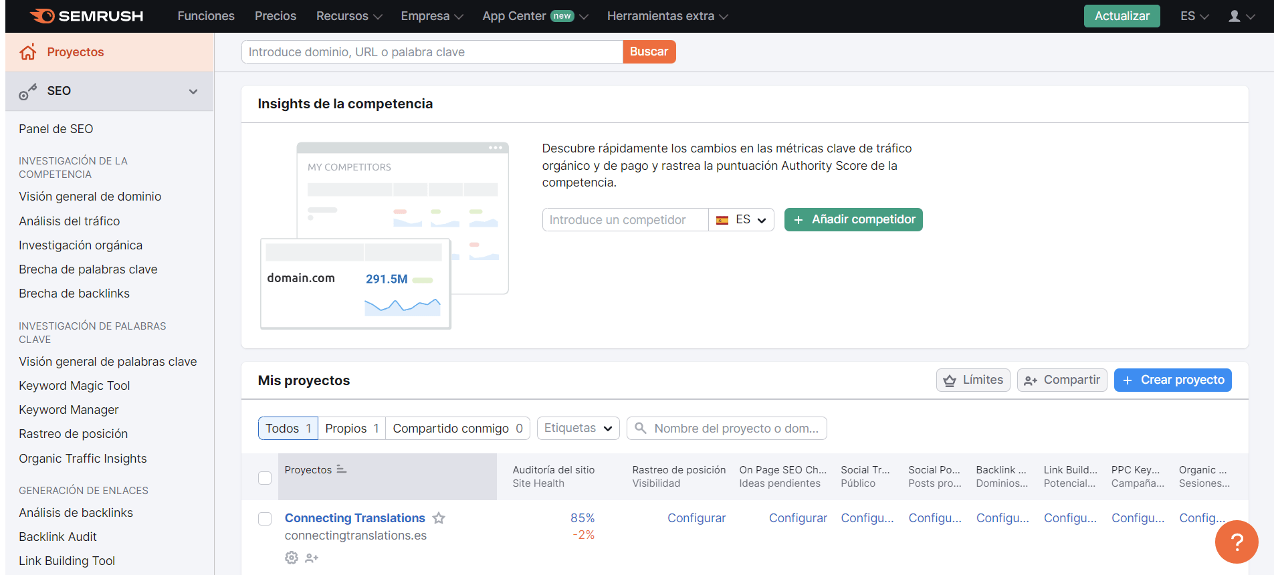The width and height of the screenshot is (1274, 575).
Task: Click Añadir competidor button
Action: (x=853, y=220)
